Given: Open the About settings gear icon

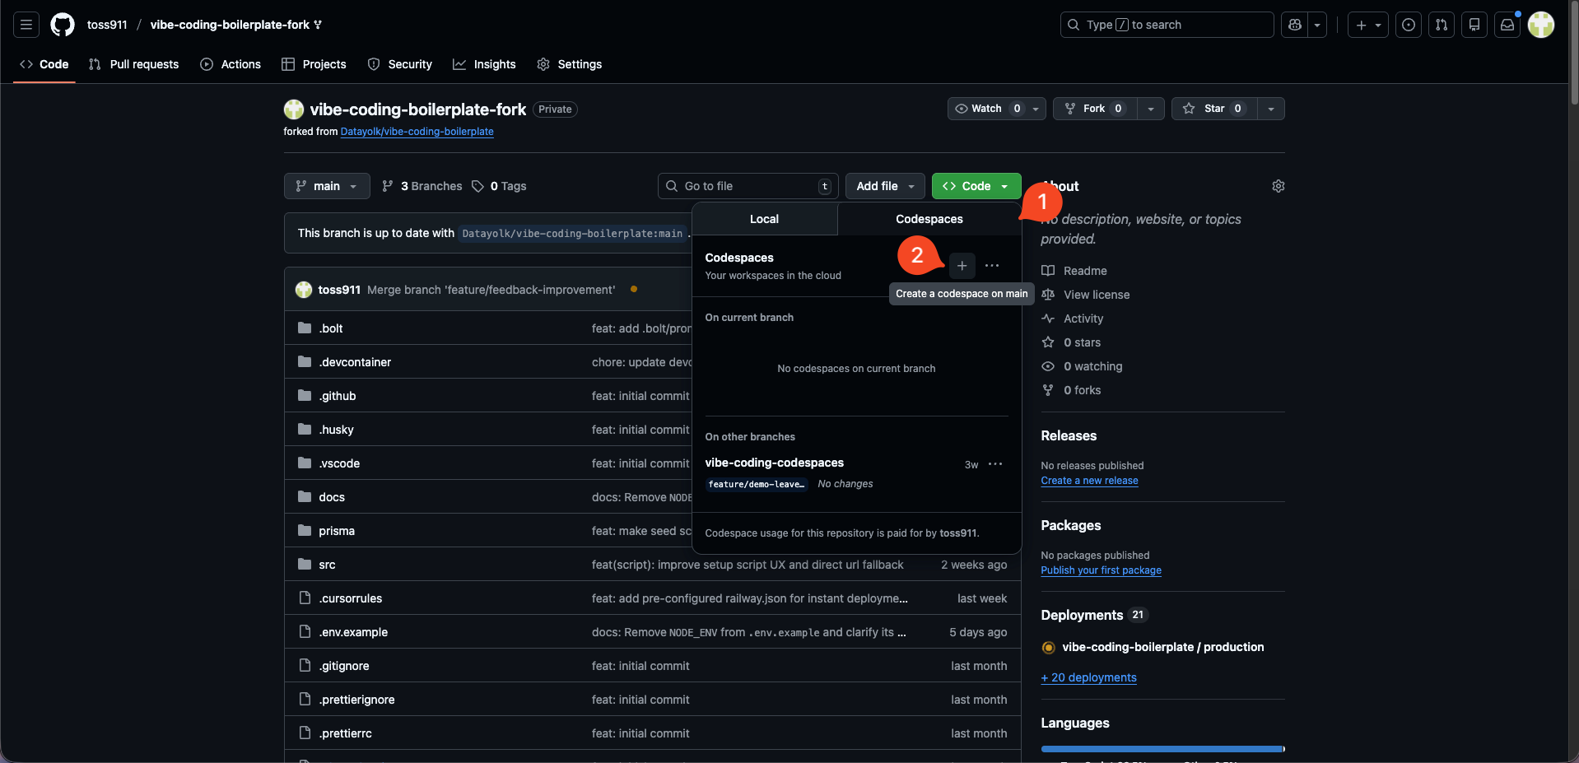Looking at the screenshot, I should 1278,186.
